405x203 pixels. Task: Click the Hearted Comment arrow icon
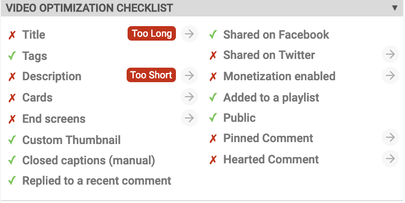[391, 159]
